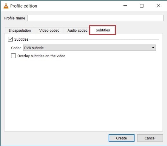Click the Profile Name label
The height and width of the screenshot is (146, 167).
tap(15, 18)
